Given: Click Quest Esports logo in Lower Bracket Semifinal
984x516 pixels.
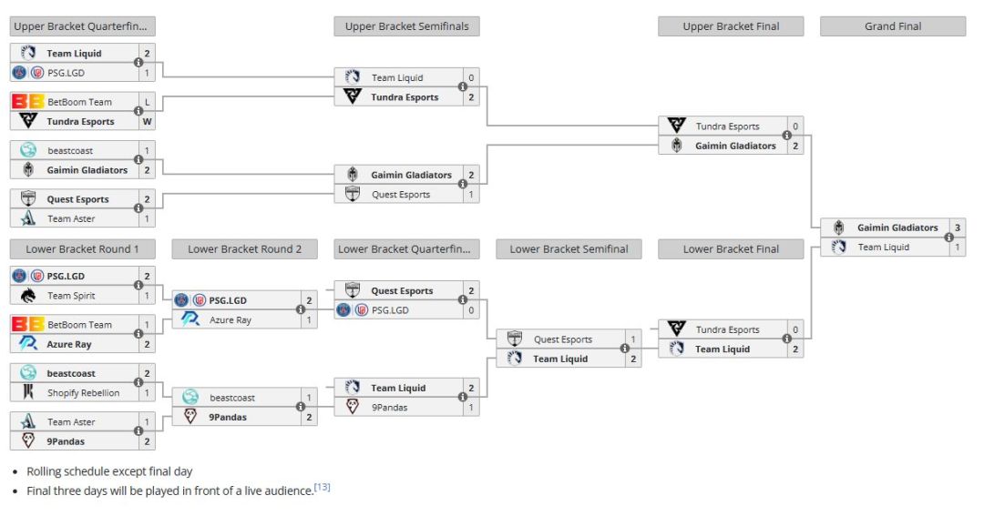Looking at the screenshot, I should [x=515, y=339].
